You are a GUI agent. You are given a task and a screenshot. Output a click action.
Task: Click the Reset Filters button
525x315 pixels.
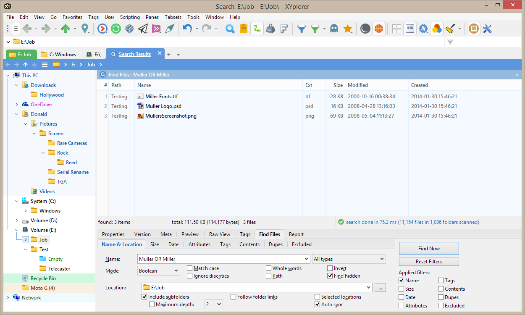click(429, 262)
